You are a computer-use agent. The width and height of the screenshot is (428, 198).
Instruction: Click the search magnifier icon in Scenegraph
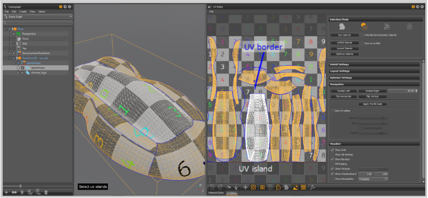5,23
